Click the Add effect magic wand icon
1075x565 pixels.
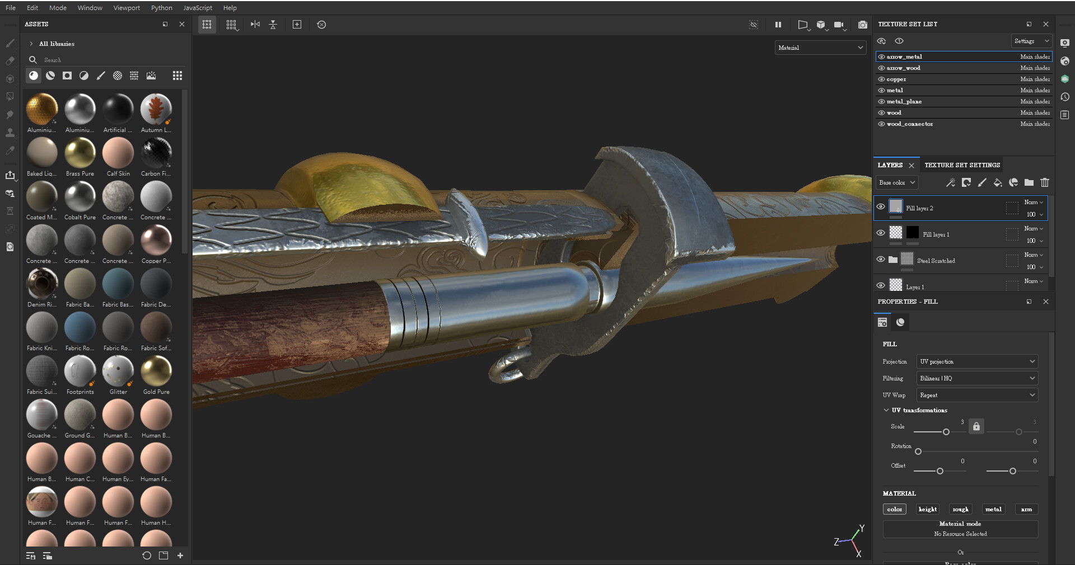(x=950, y=183)
